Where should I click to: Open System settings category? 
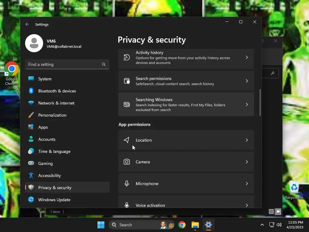pos(67,79)
